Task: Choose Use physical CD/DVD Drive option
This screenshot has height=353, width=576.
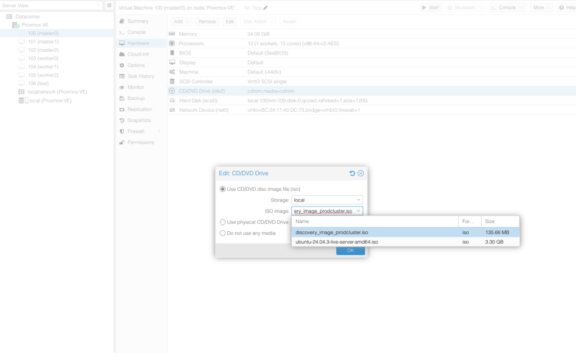Action: coord(223,222)
